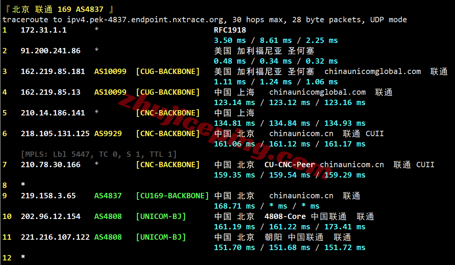Click the MPLS label info line

(x=99, y=154)
